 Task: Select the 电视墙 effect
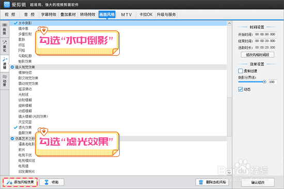pos(23,166)
